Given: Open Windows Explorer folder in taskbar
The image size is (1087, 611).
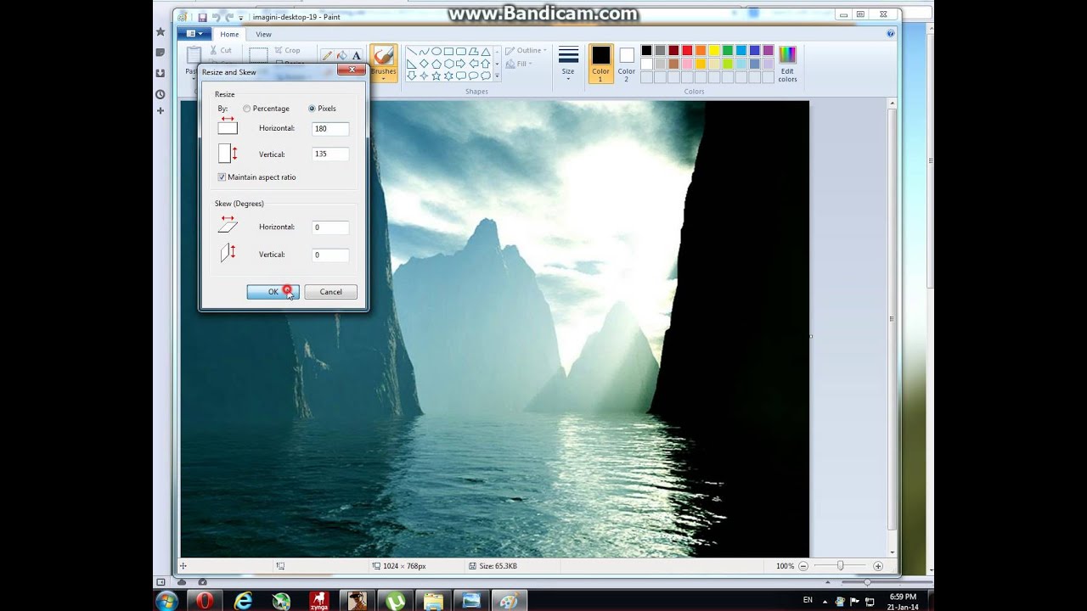Looking at the screenshot, I should pos(433,601).
